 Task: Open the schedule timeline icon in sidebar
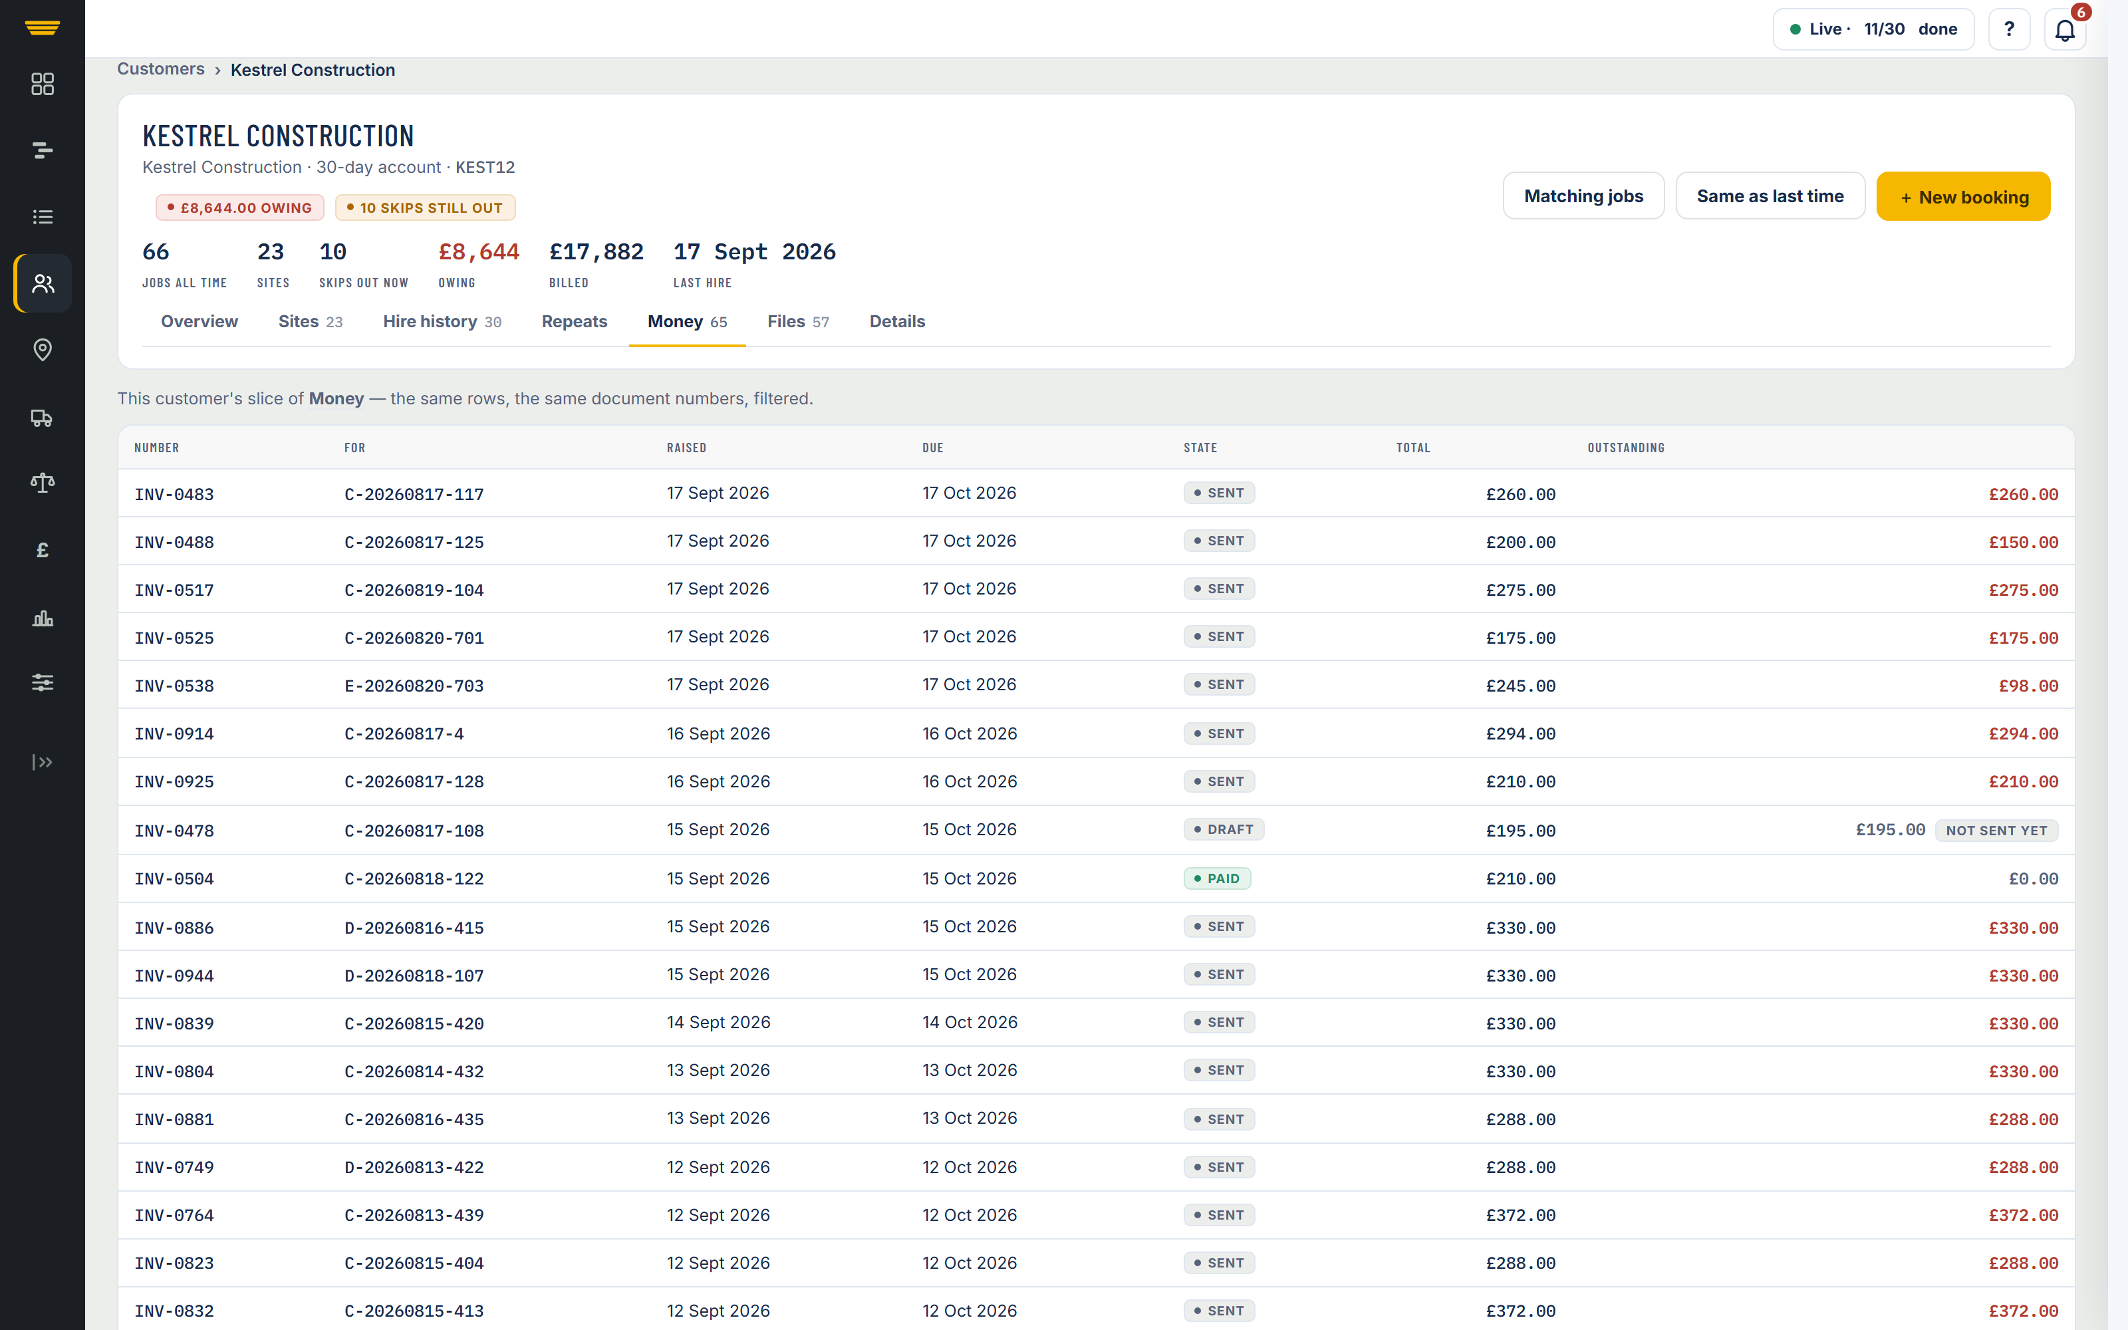click(x=42, y=150)
